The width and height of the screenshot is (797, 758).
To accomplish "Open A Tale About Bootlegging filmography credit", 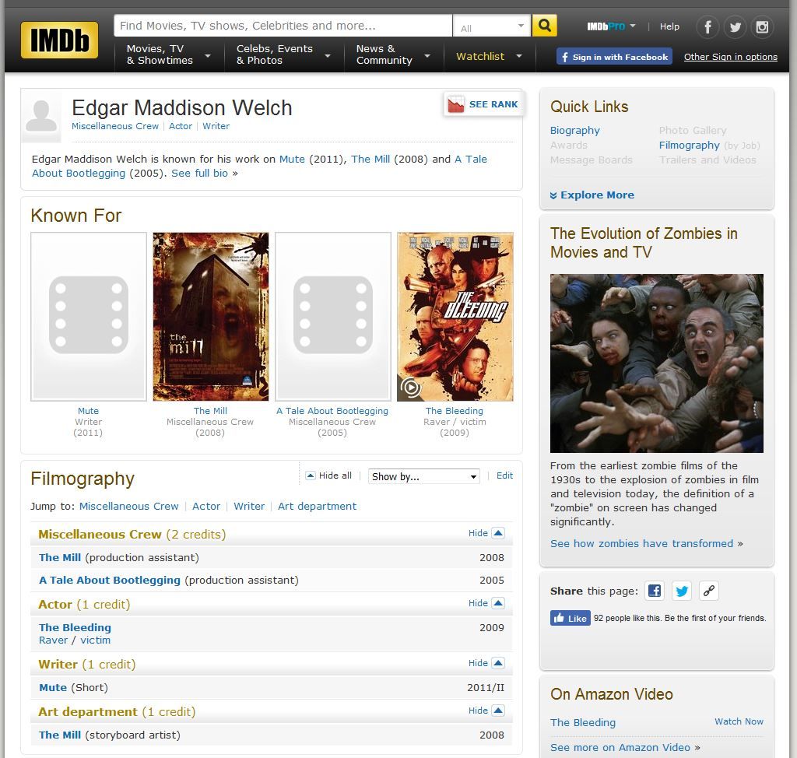I will pyautogui.click(x=110, y=580).
